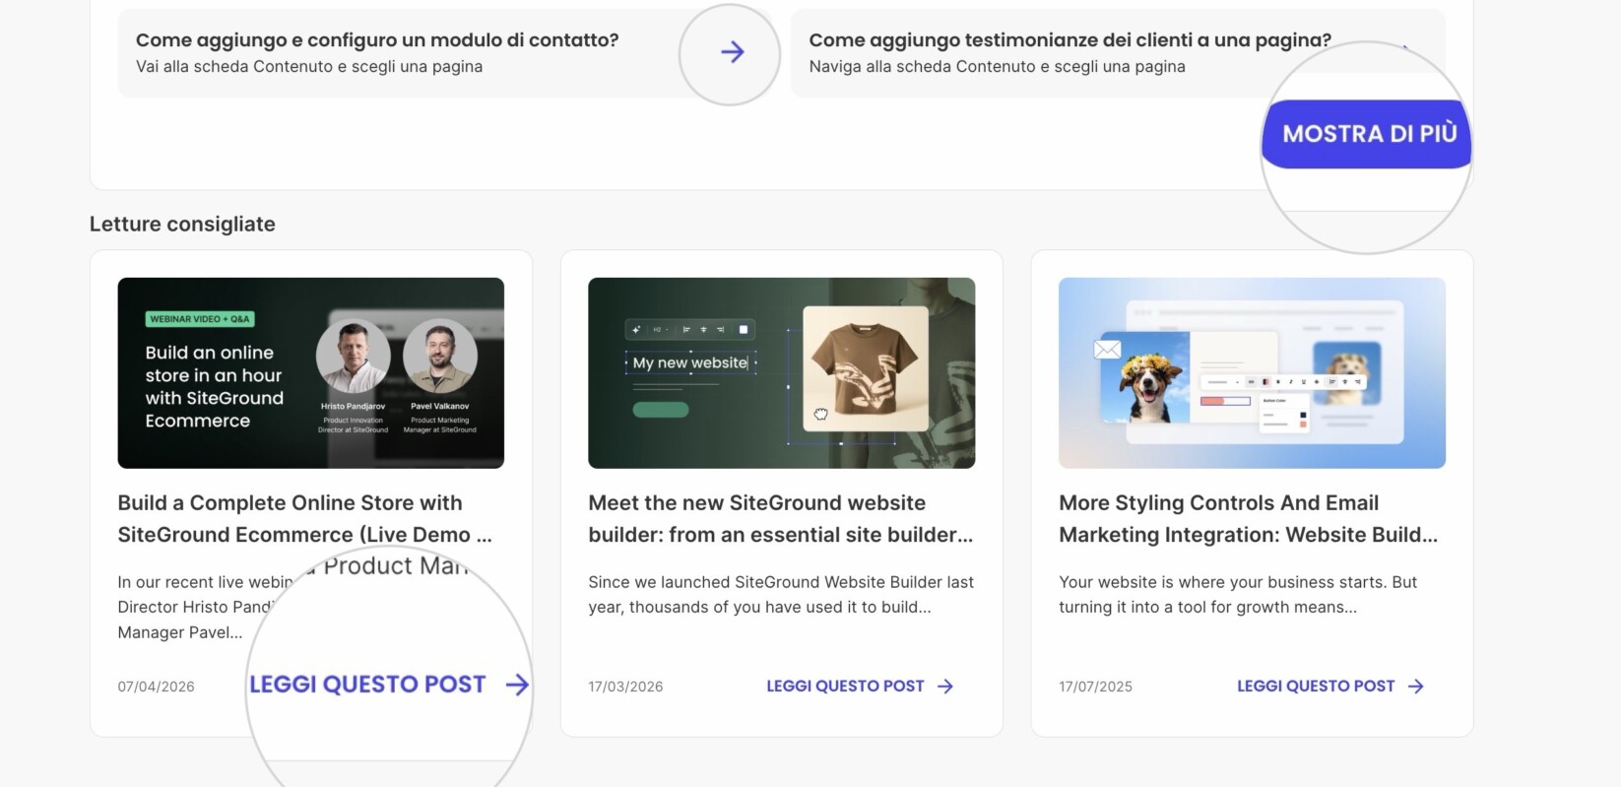Image resolution: width=1621 pixels, height=787 pixels.
Task: Open title 'More Styling Controls And Email Marketing Integration'
Action: click(x=1249, y=519)
